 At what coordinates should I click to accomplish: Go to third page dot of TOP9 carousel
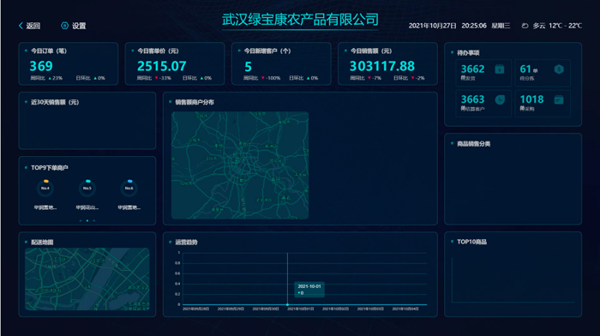point(94,220)
